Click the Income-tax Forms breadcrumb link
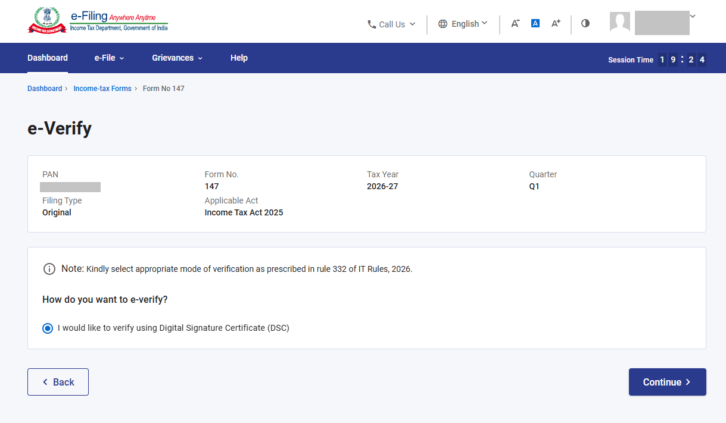The image size is (726, 423). (x=102, y=89)
